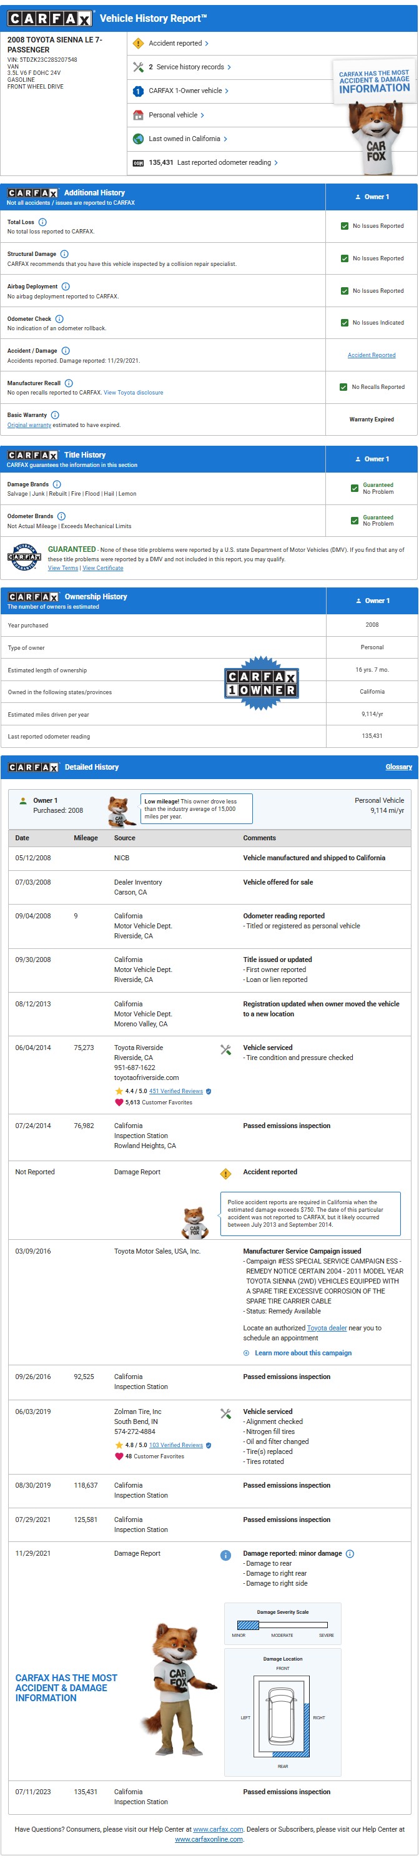This screenshot has height=1861, width=419.
Task: Click the CARFAX 1 Owner badge
Action: coord(261,684)
